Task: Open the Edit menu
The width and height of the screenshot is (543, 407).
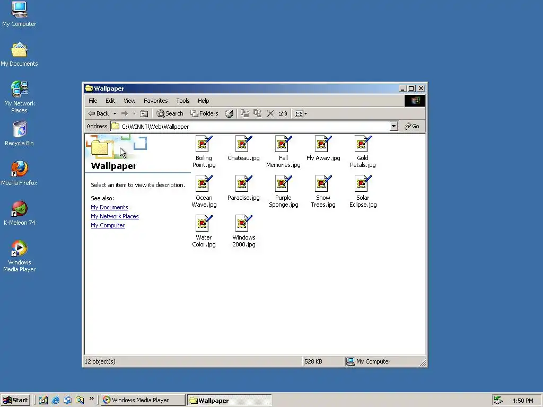Action: coord(110,101)
